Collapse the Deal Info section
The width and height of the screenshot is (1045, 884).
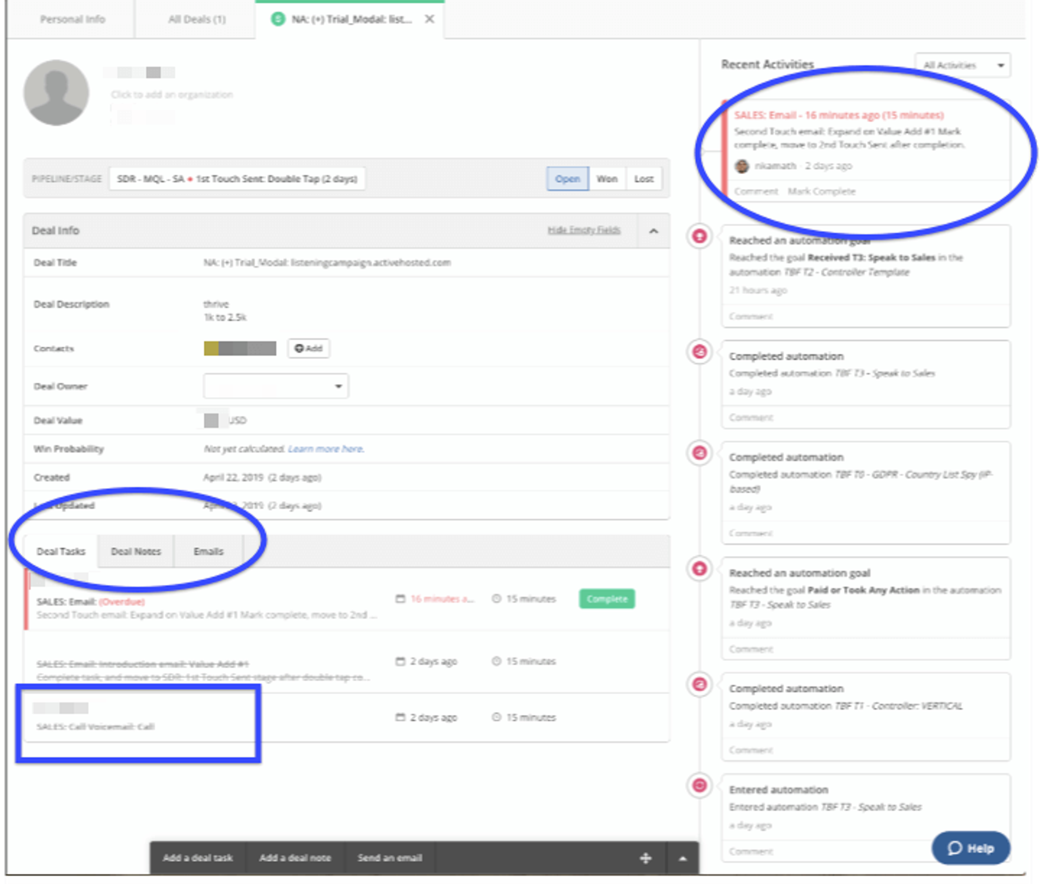(654, 231)
